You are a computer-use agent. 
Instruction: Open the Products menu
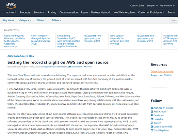coord(25,12)
